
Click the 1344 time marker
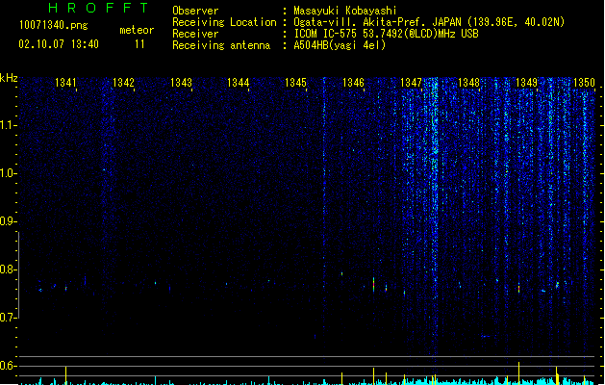click(239, 83)
